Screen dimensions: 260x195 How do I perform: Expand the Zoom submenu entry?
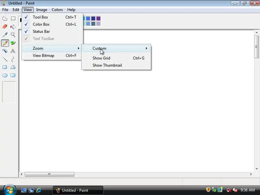tap(52, 48)
